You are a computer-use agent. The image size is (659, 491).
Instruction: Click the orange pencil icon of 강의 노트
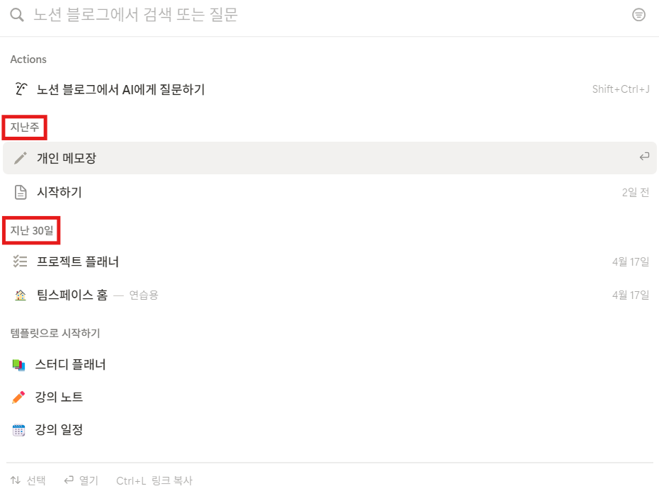click(x=20, y=397)
